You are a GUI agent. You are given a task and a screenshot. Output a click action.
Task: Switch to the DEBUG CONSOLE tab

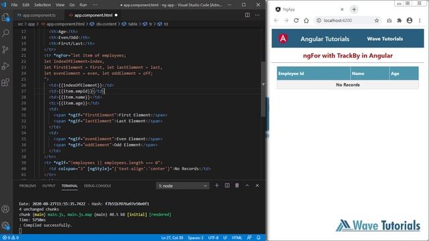click(97, 186)
